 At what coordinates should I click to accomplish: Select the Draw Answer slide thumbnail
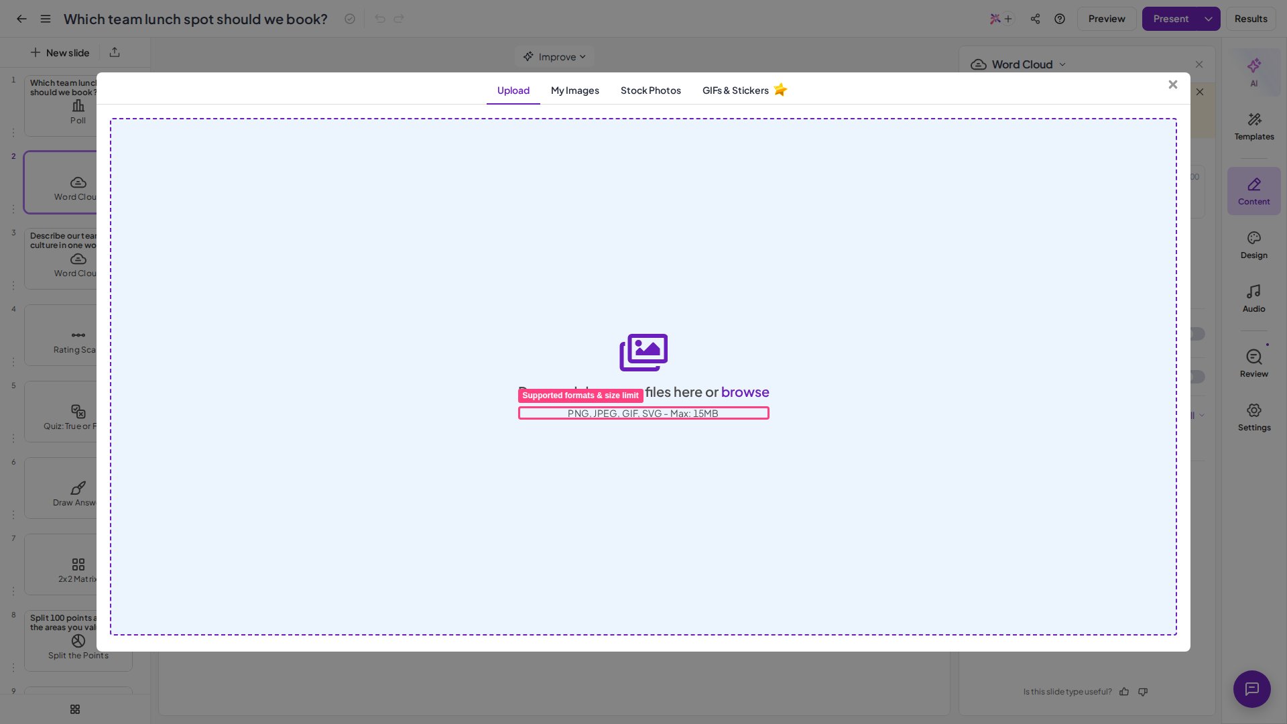pyautogui.click(x=61, y=488)
